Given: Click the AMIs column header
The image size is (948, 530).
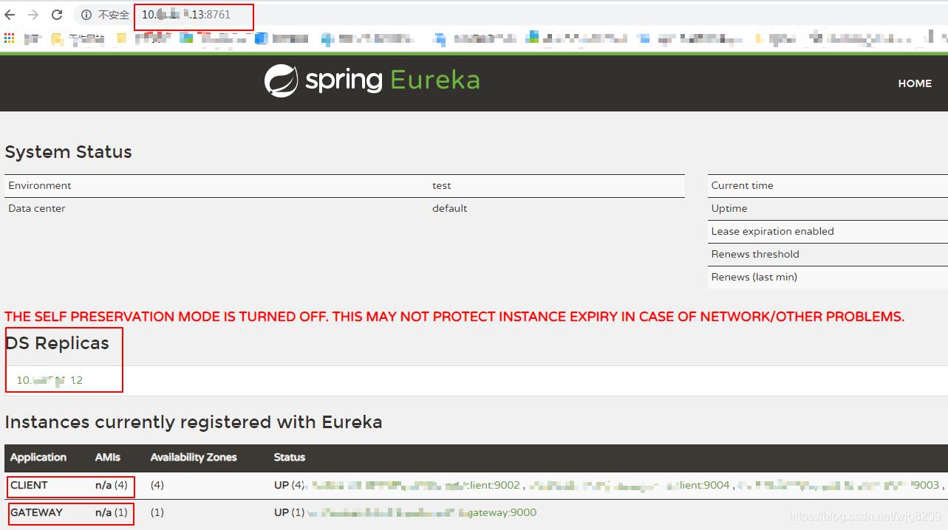Looking at the screenshot, I should pyautogui.click(x=107, y=457).
